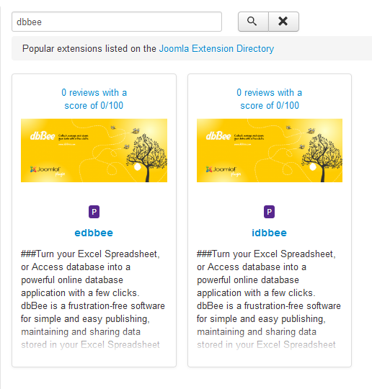Clear the search with the X button
This screenshot has width=372, height=389.
283,22
